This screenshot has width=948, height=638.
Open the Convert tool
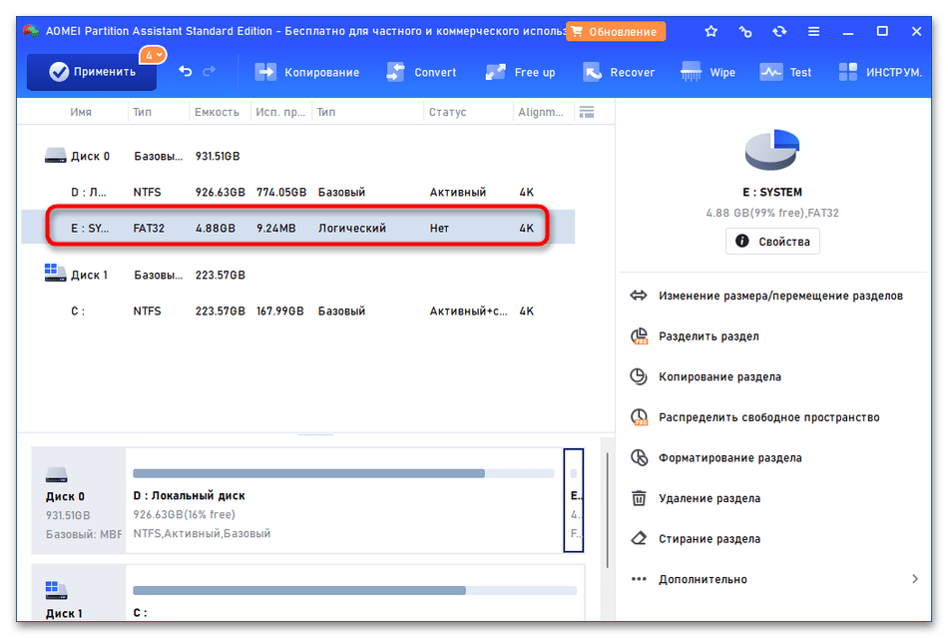[421, 72]
